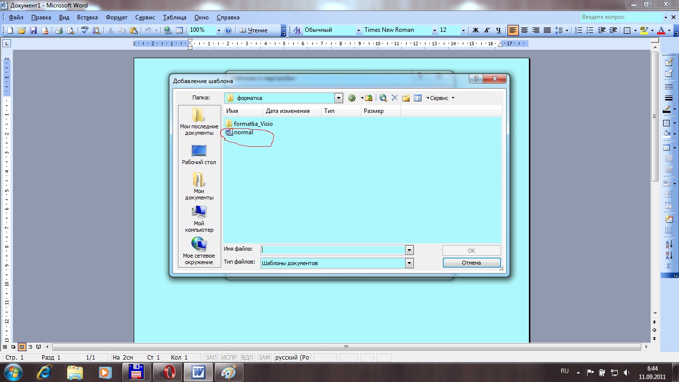Enable center text alignment
Image resolution: width=679 pixels, height=382 pixels.
[524, 30]
